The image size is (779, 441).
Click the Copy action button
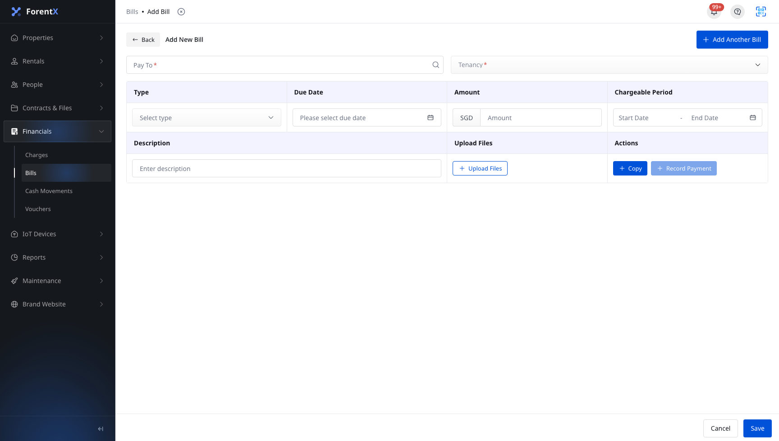tap(630, 168)
